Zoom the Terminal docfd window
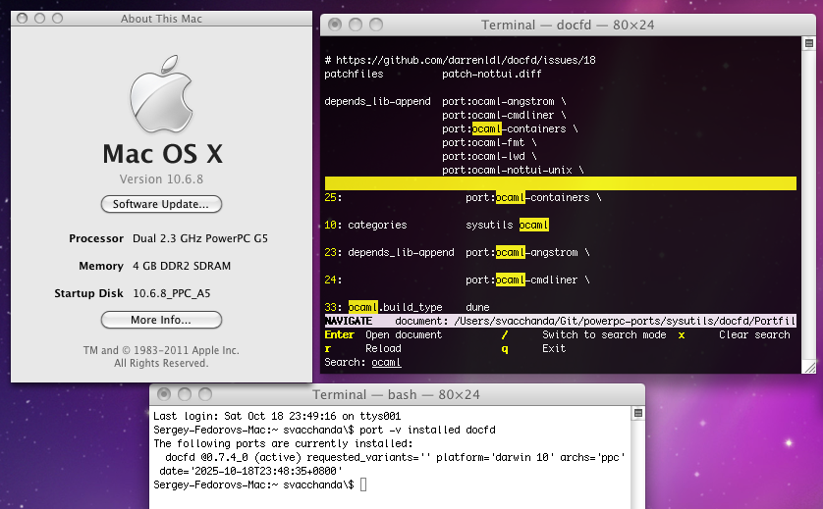Screen dimensions: 823x509 coord(375,25)
